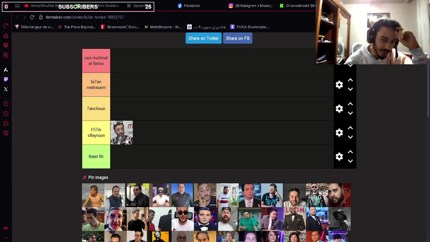Move ta7an metrasem row up
Screen dimensions: 430x242
click(350, 80)
